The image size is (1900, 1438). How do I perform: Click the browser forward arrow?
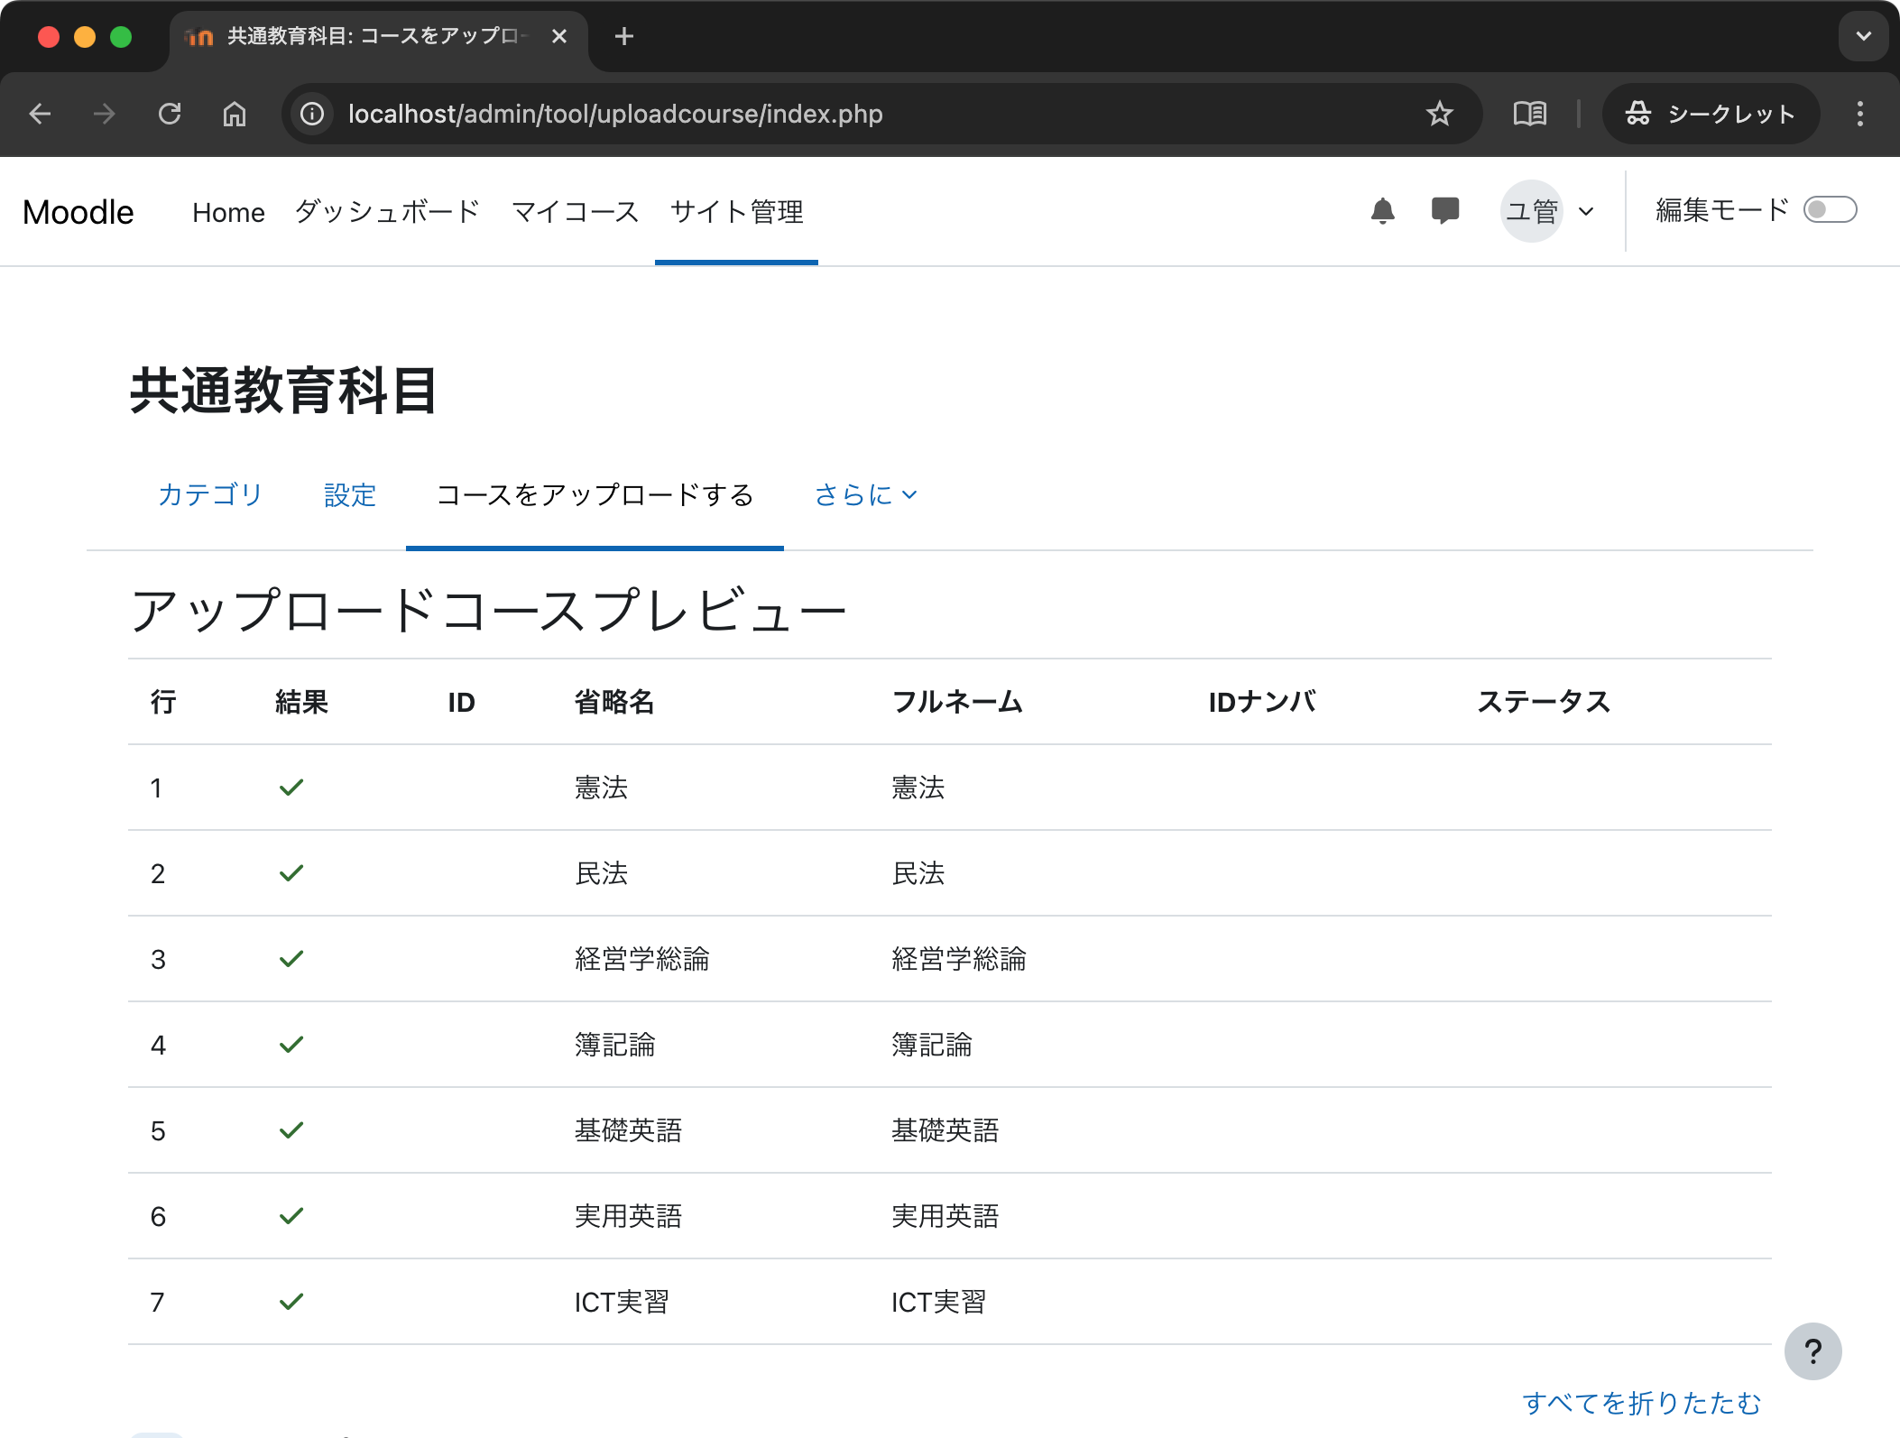click(x=105, y=114)
